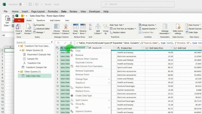Switch to Add Column tab

[55, 20]
